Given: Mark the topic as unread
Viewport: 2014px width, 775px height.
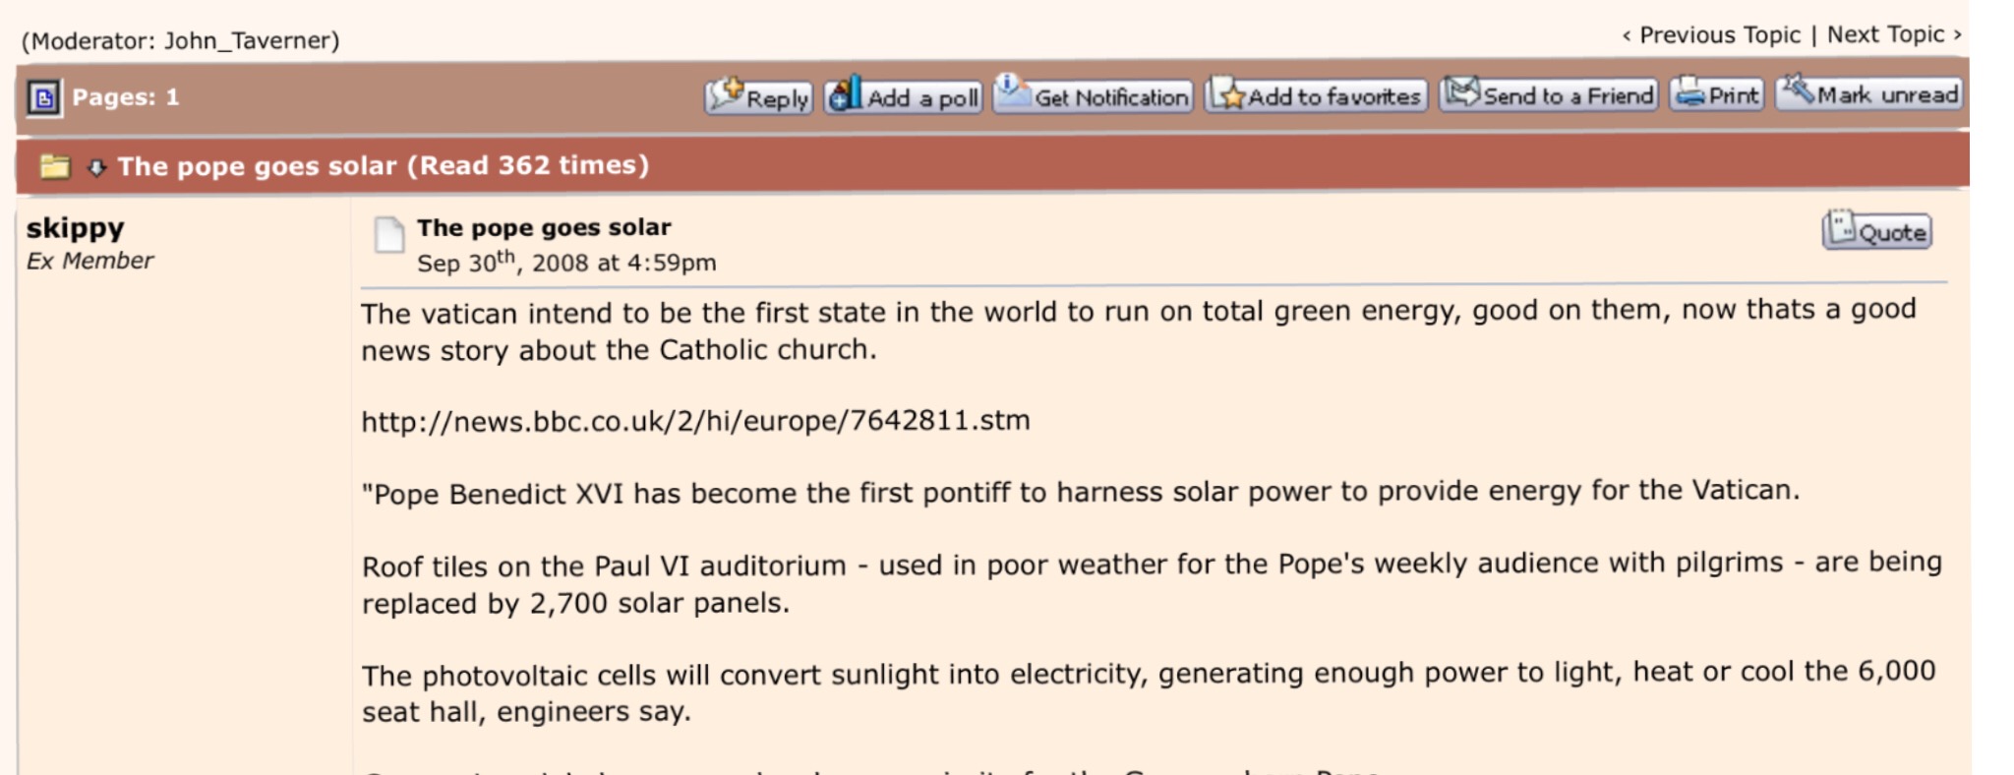Looking at the screenshot, I should [1868, 93].
